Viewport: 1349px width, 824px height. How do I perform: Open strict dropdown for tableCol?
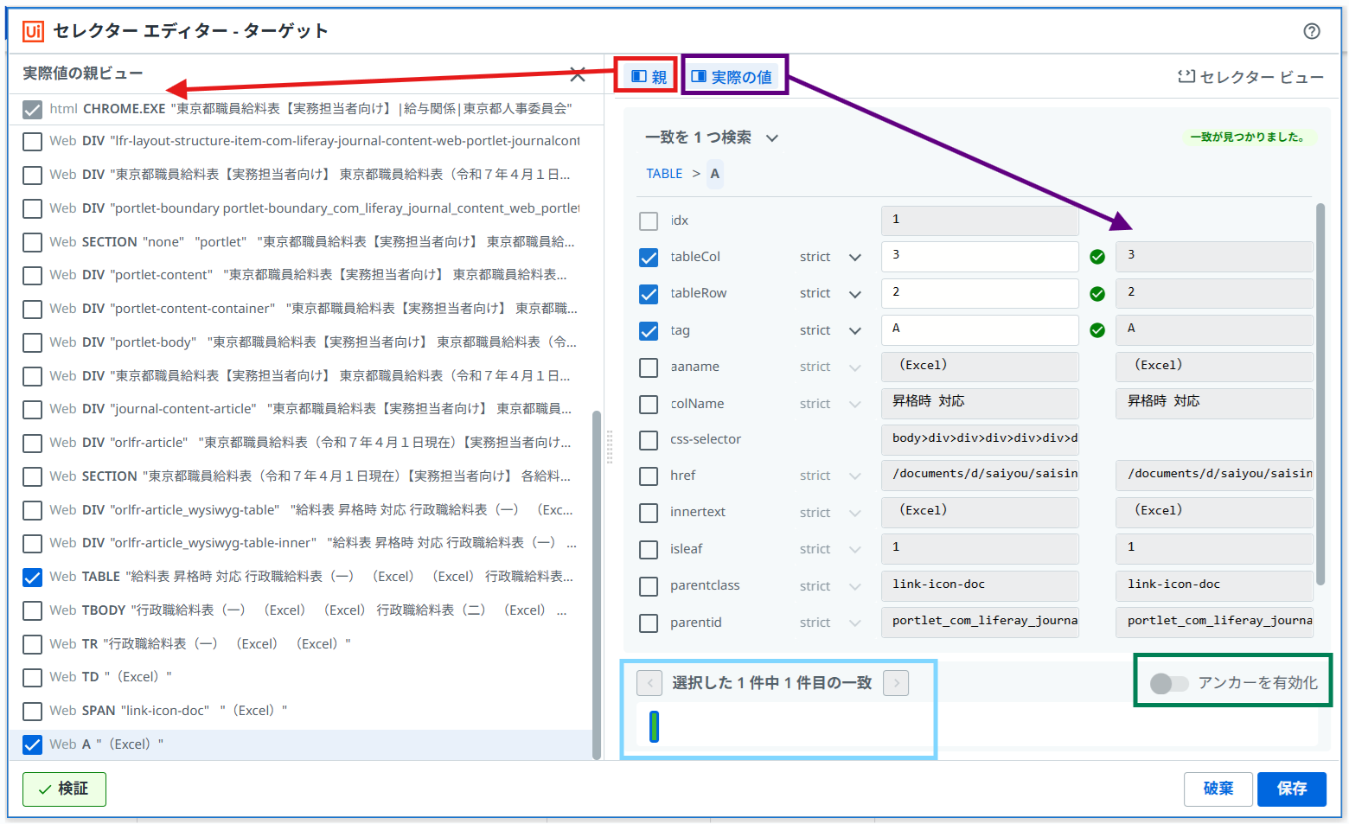coord(855,258)
